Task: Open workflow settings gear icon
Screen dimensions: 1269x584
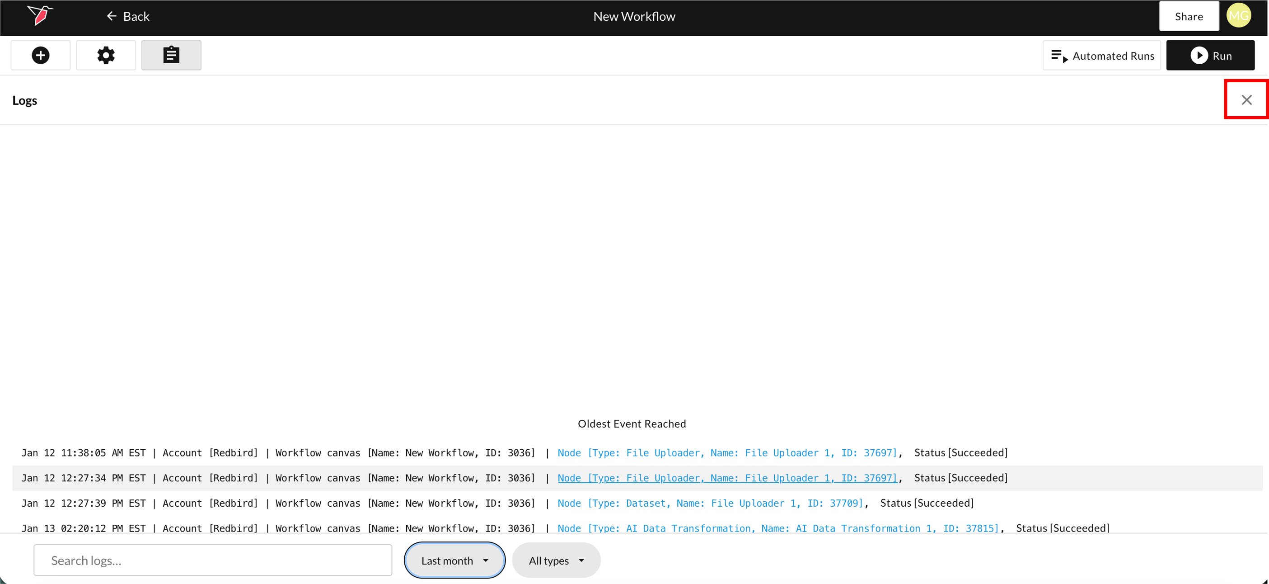Action: pyautogui.click(x=106, y=55)
